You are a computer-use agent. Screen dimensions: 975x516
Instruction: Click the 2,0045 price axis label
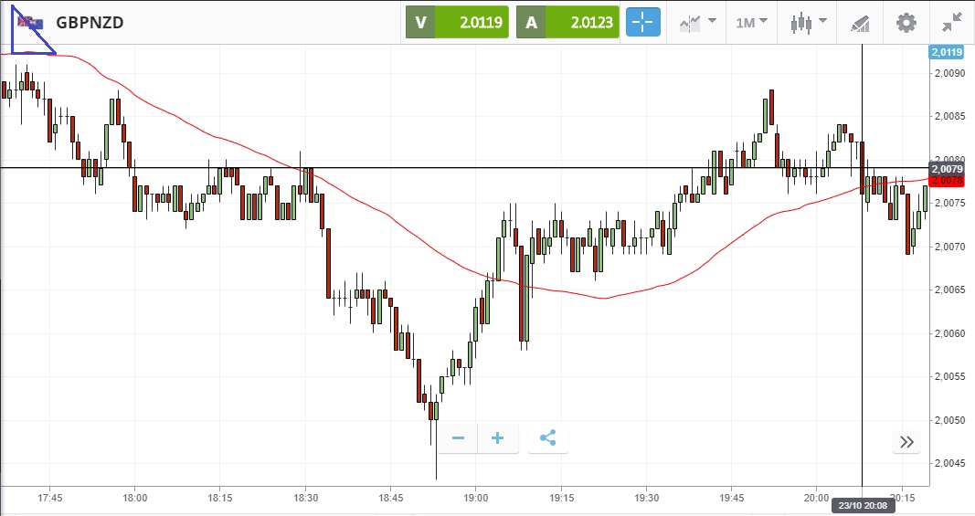(x=949, y=463)
